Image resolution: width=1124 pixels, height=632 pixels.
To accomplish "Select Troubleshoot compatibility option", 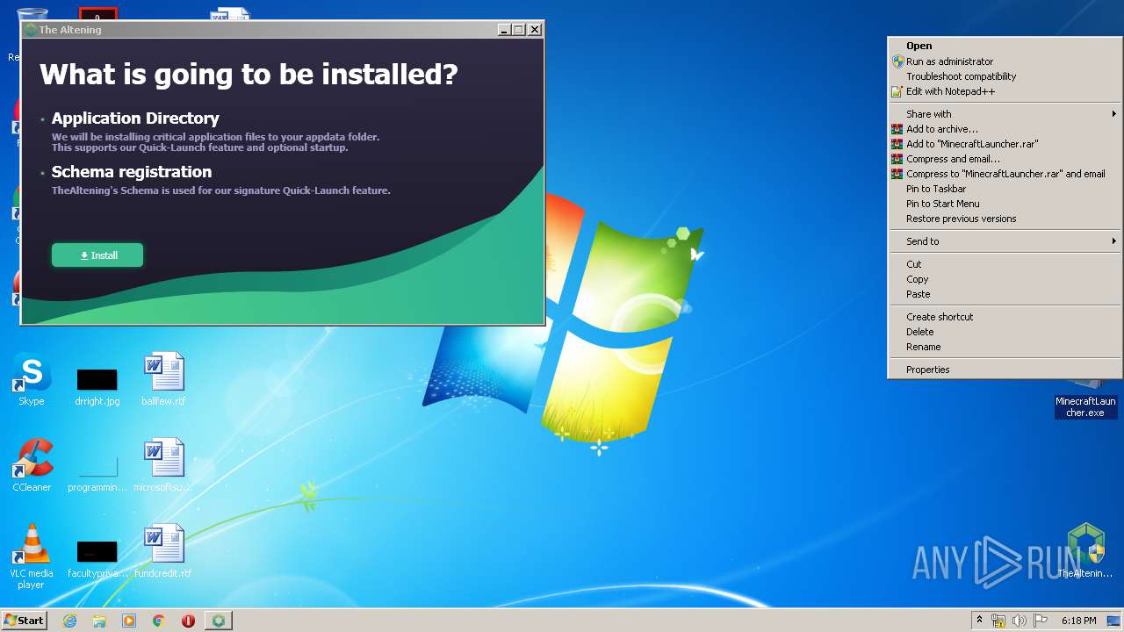I will (1005, 76).
